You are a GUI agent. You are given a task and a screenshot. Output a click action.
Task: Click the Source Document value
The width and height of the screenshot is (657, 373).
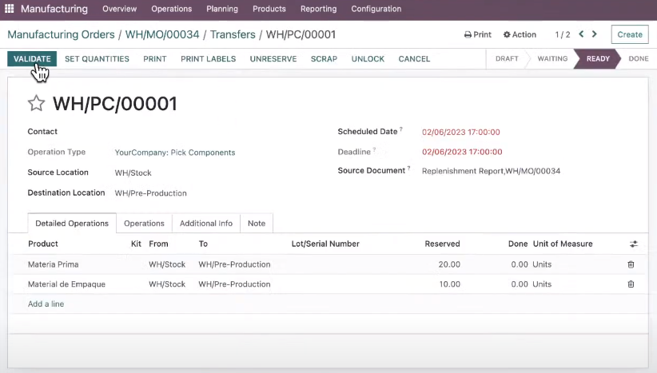click(491, 171)
